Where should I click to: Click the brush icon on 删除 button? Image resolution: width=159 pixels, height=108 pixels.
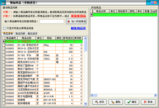tap(113, 102)
